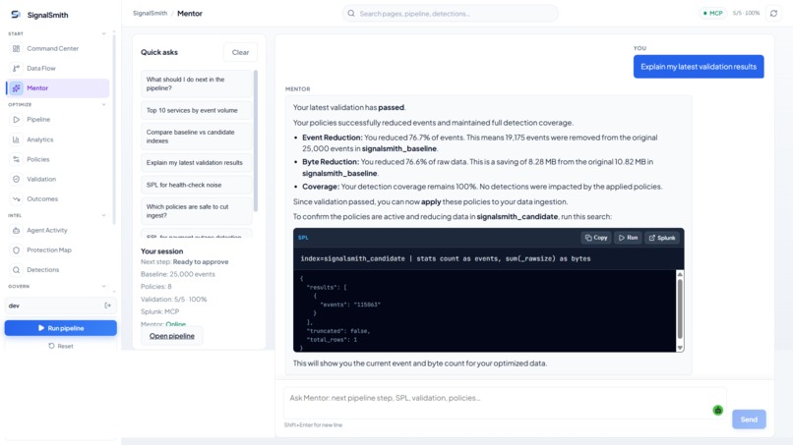Select 'SPL for health-check noise' quick ask
Viewport: 793px width, 445px height.
[x=196, y=185]
